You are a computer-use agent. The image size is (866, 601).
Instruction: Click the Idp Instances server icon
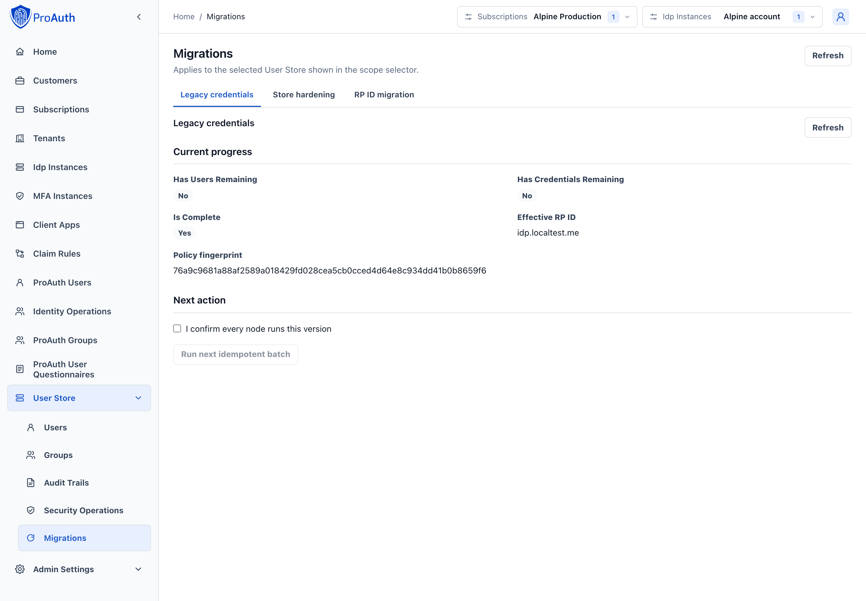tap(20, 167)
